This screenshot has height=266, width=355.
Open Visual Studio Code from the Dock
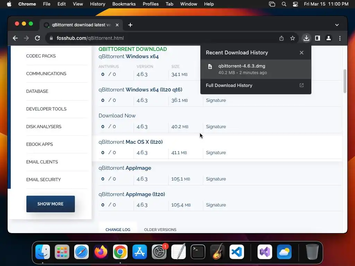click(x=237, y=252)
